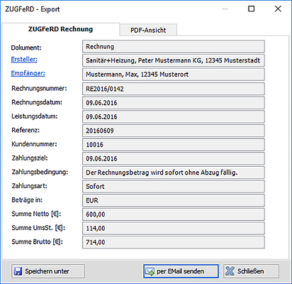Click the Beträge in: label
The height and width of the screenshot is (284, 292).
[27, 200]
